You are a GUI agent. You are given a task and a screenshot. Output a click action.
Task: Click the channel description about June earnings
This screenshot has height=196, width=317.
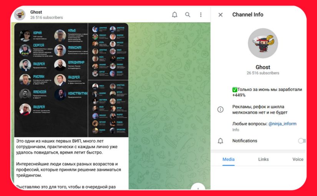click(x=267, y=92)
